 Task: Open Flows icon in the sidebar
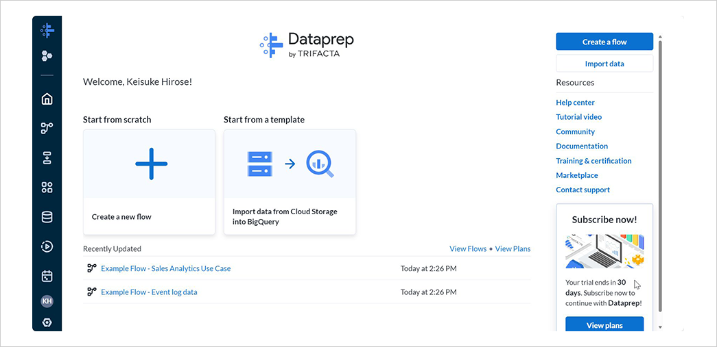point(47,128)
